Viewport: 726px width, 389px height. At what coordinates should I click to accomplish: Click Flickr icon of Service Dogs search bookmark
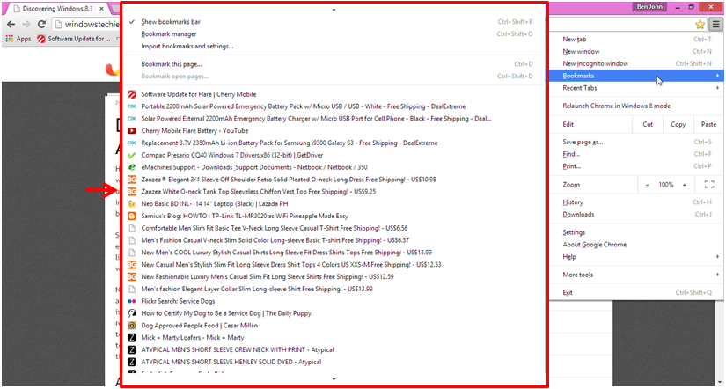point(132,301)
